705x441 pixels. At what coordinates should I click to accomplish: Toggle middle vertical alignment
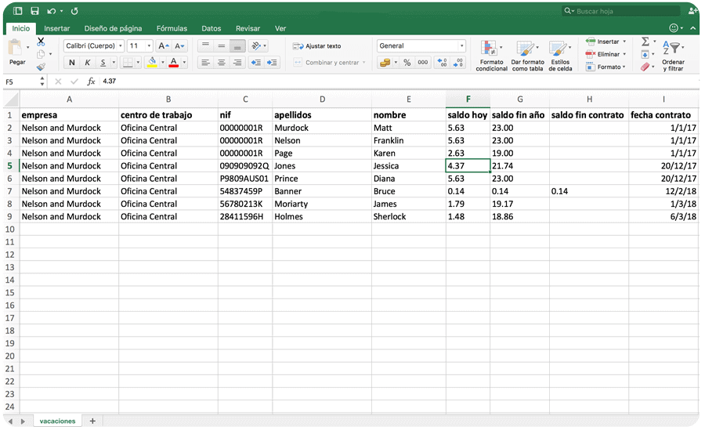[221, 46]
